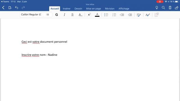Place cursor after the name Nadine

click(57, 55)
